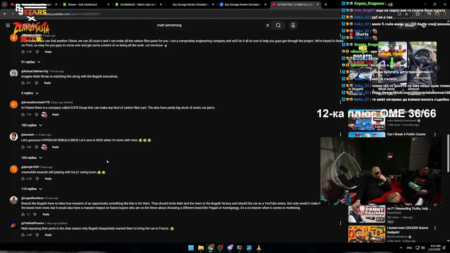The image size is (450, 253).
Task: Expand the 105 replies under @tavarish
Action: point(32,158)
